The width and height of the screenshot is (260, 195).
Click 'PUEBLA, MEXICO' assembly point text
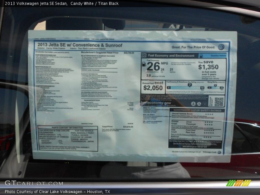coord(80,135)
